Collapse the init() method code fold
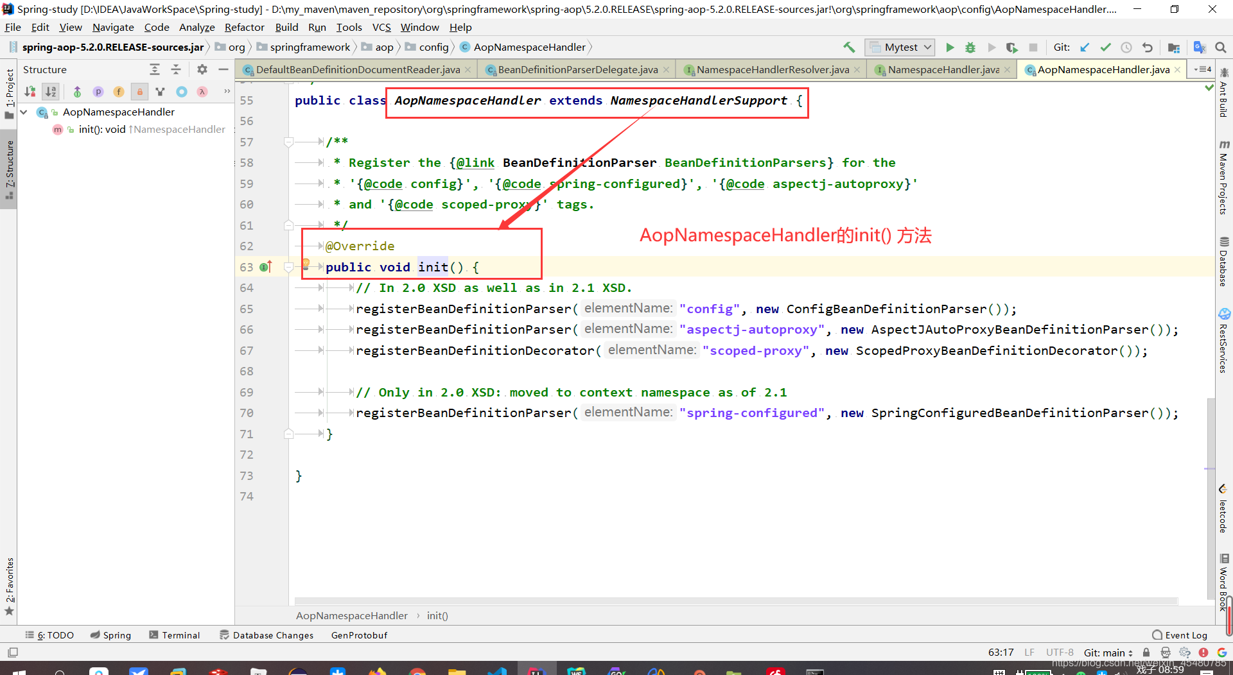The width and height of the screenshot is (1233, 675). click(x=288, y=267)
